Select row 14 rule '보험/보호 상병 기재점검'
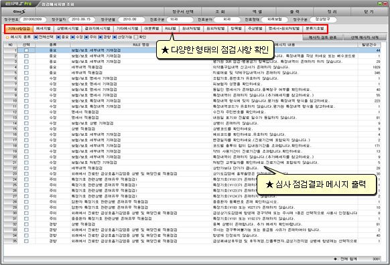This screenshot has width=390, height=265. tap(92, 123)
